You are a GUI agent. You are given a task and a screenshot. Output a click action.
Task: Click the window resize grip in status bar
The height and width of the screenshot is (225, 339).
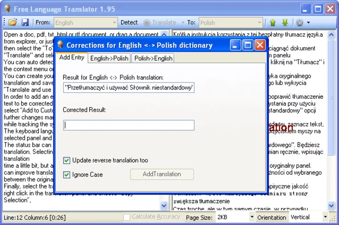(x=332, y=219)
